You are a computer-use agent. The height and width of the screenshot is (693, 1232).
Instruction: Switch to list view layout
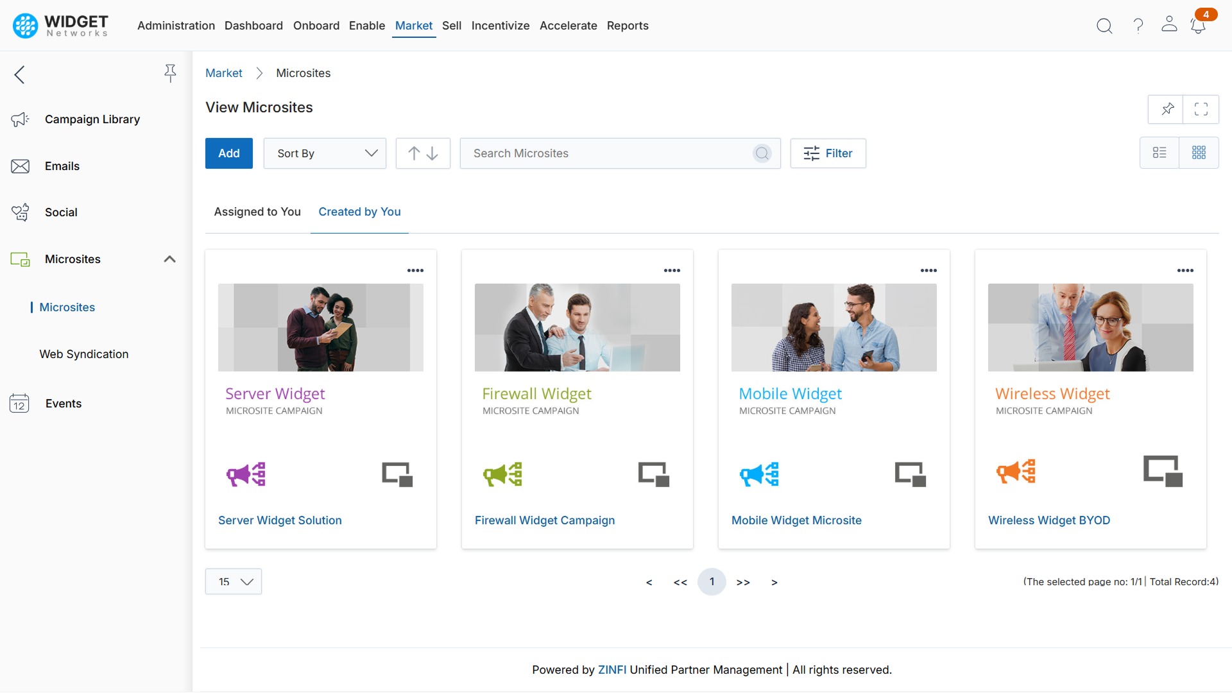click(1159, 153)
